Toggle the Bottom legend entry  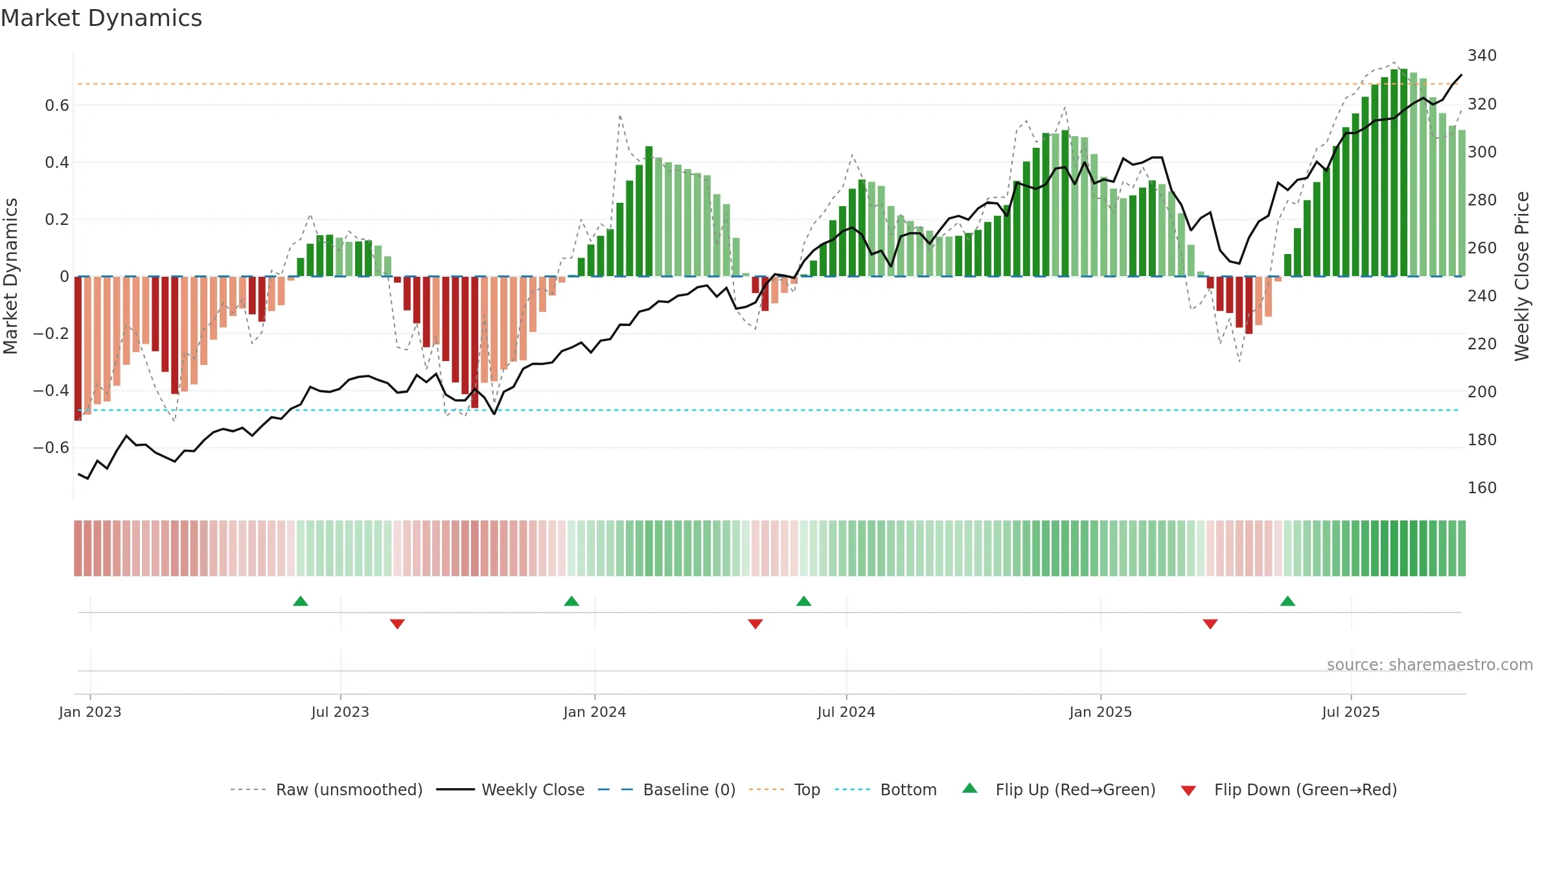tap(886, 790)
